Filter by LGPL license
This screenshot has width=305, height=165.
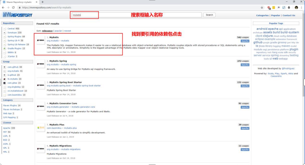pos(5,136)
